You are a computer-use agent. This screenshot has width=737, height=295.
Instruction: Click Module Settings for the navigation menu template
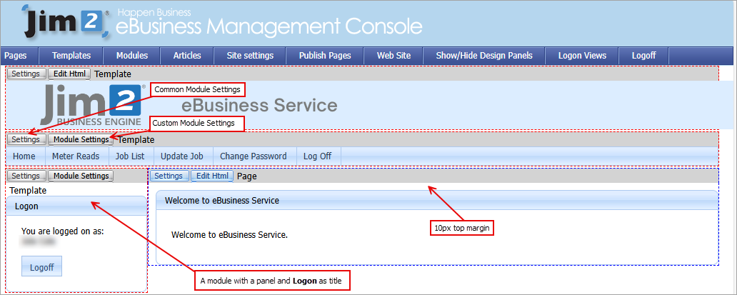click(81, 139)
